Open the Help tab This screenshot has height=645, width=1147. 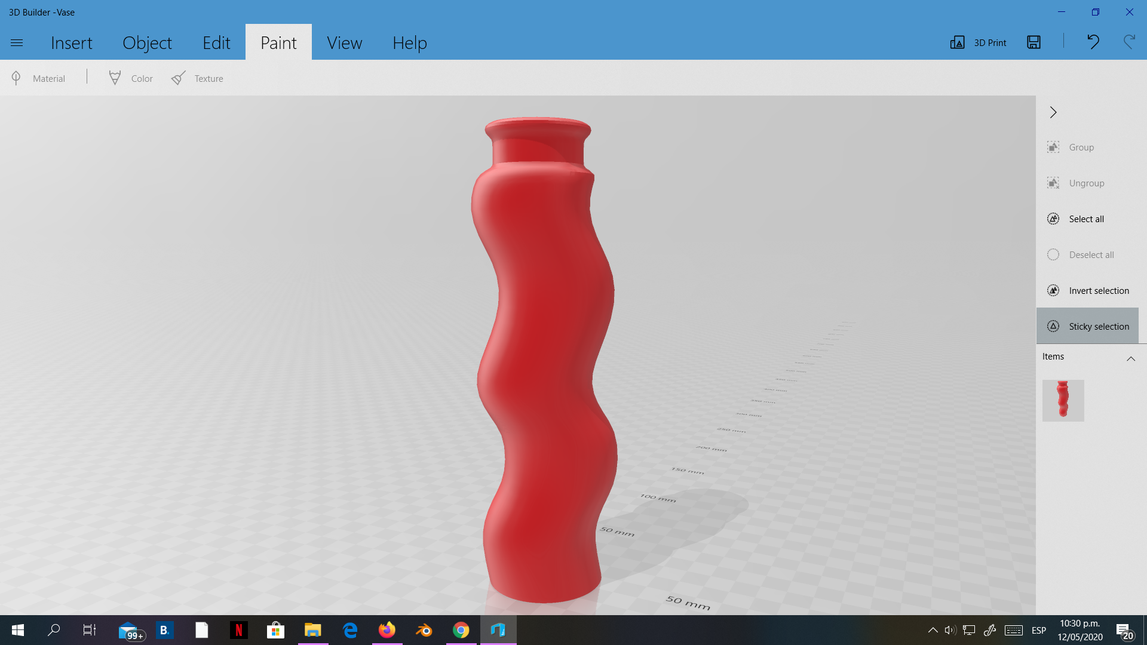410,42
